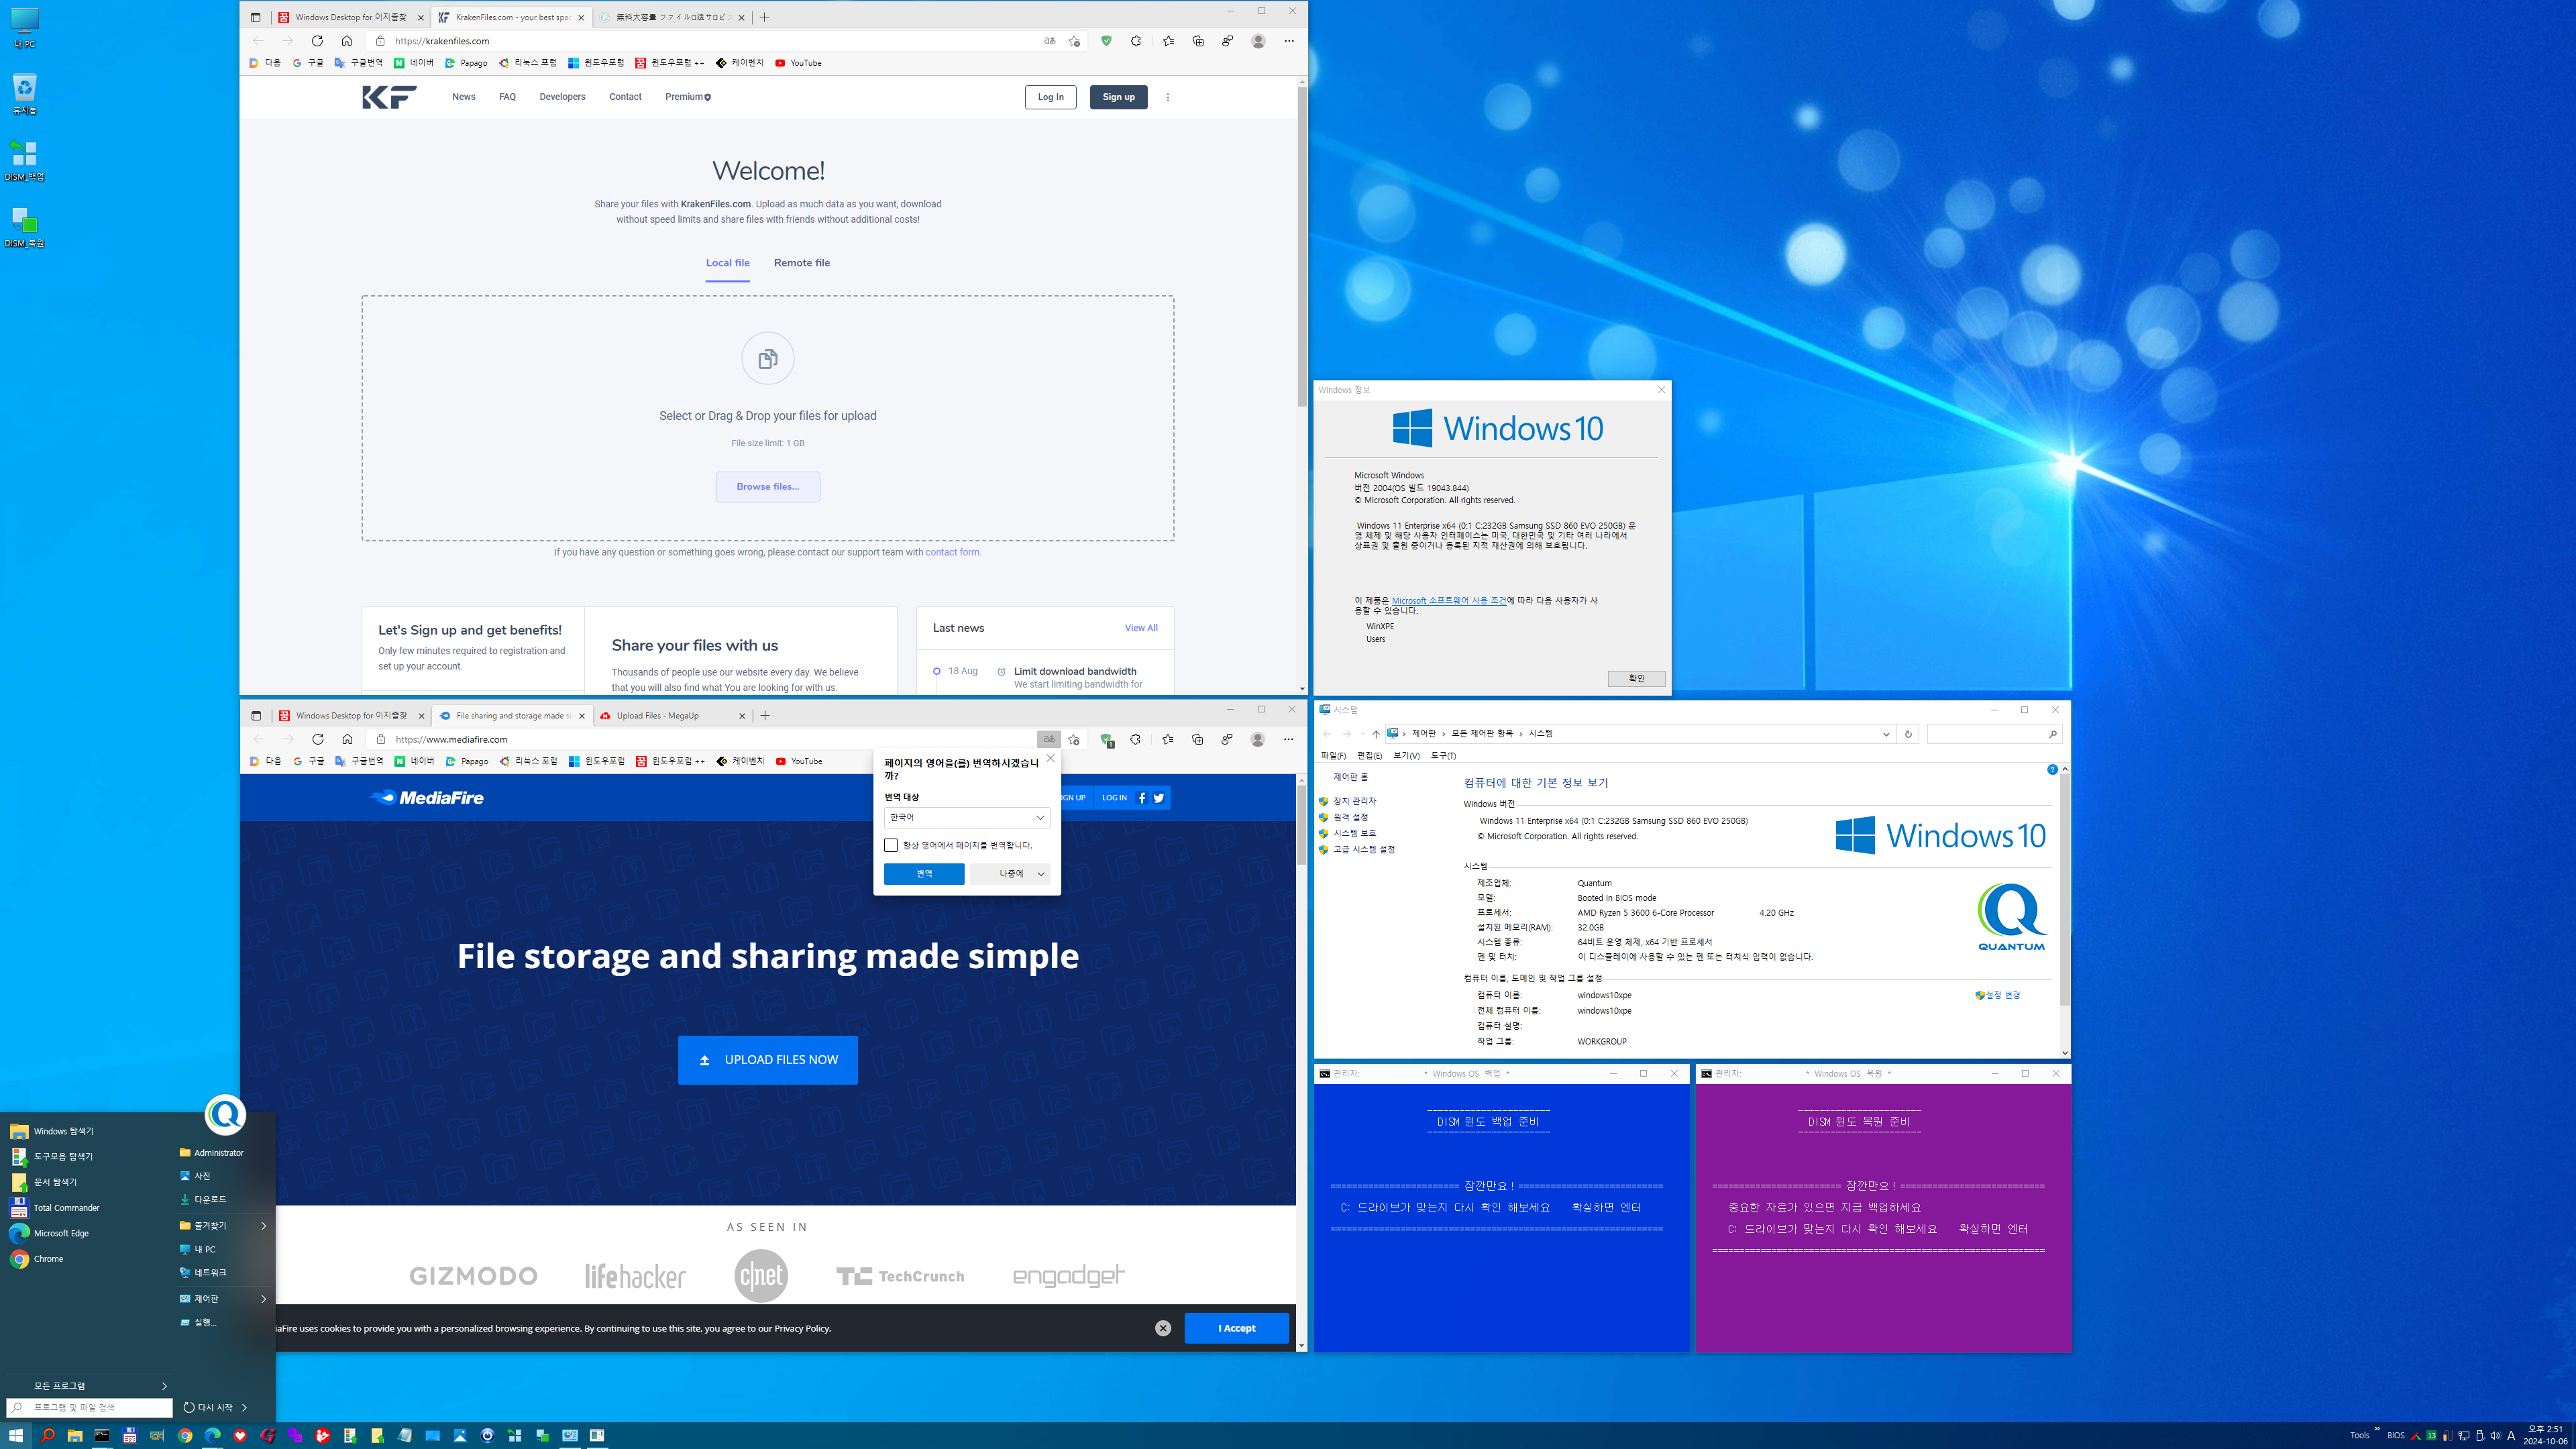Open the KrakenFiles header three-dot menu

point(1167,97)
